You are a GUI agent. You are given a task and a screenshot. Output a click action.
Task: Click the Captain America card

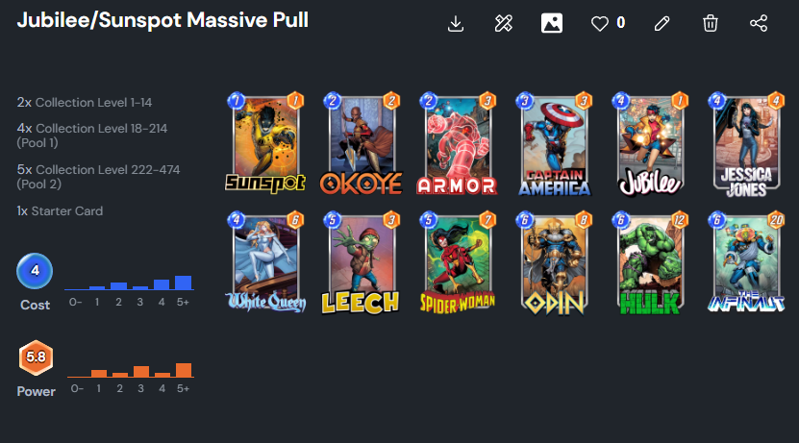coord(554,143)
